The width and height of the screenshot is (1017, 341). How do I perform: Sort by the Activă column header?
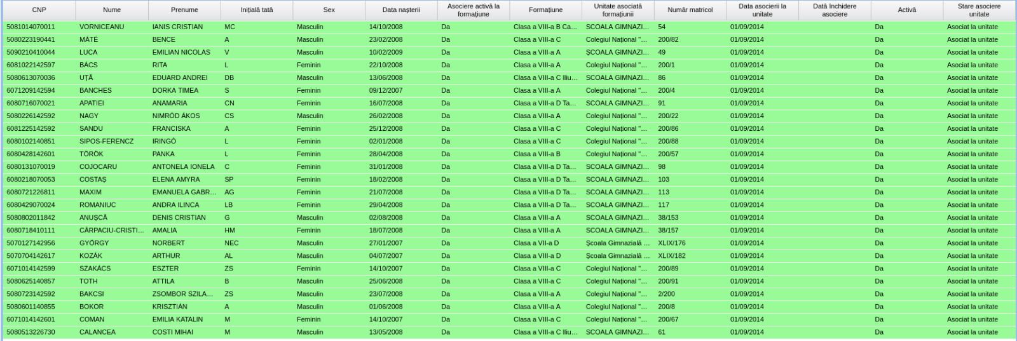[907, 10]
